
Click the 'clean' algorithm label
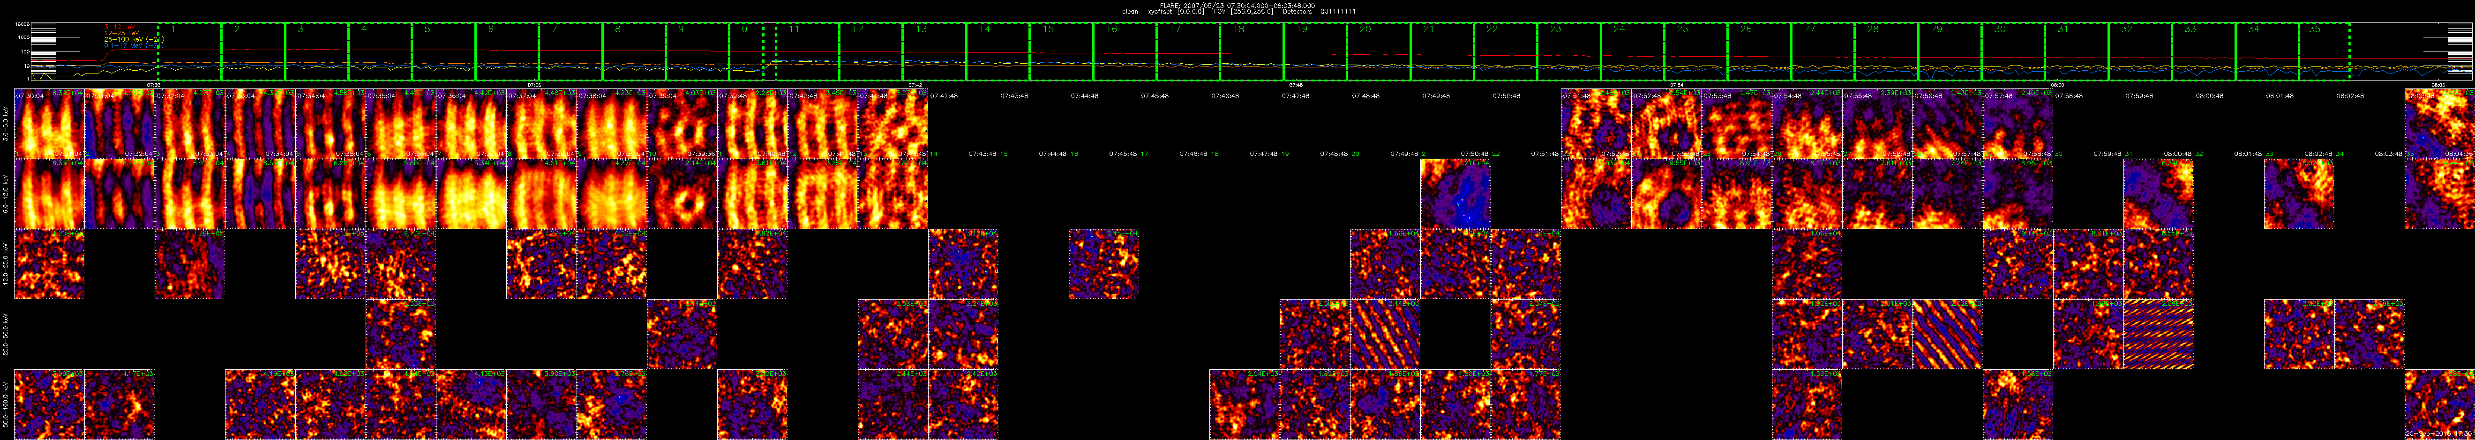tap(1131, 12)
